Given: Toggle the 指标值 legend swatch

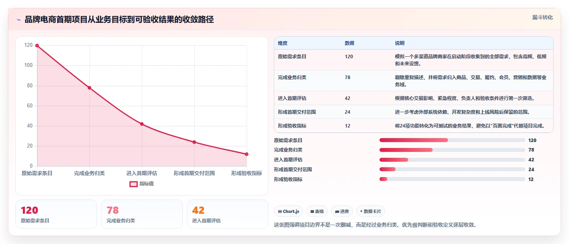Looking at the screenshot, I should (x=134, y=184).
